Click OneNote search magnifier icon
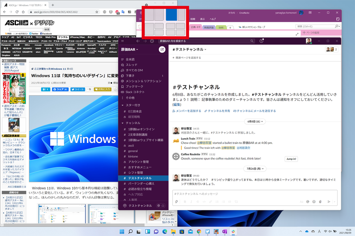Screen dimensions: 355x236 336,27
